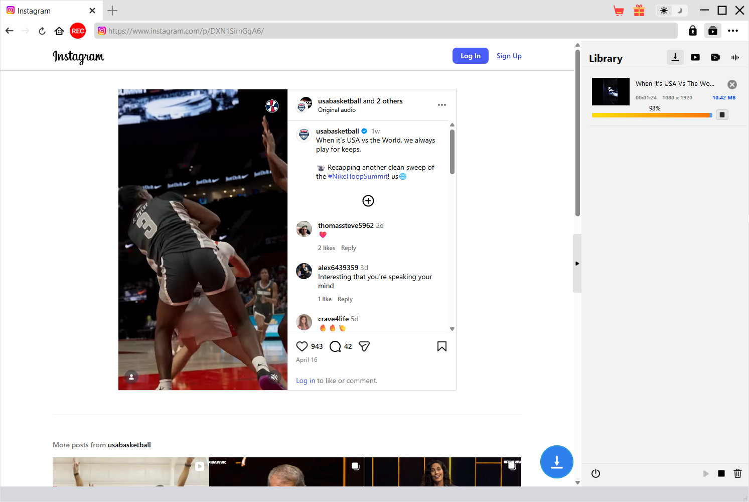Open post options three-dot menu

[442, 105]
